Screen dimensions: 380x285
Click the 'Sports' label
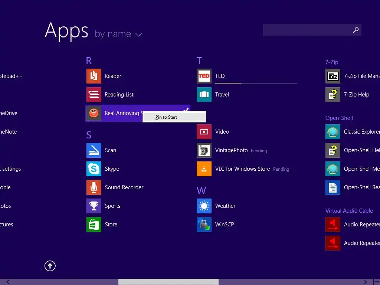tap(113, 206)
